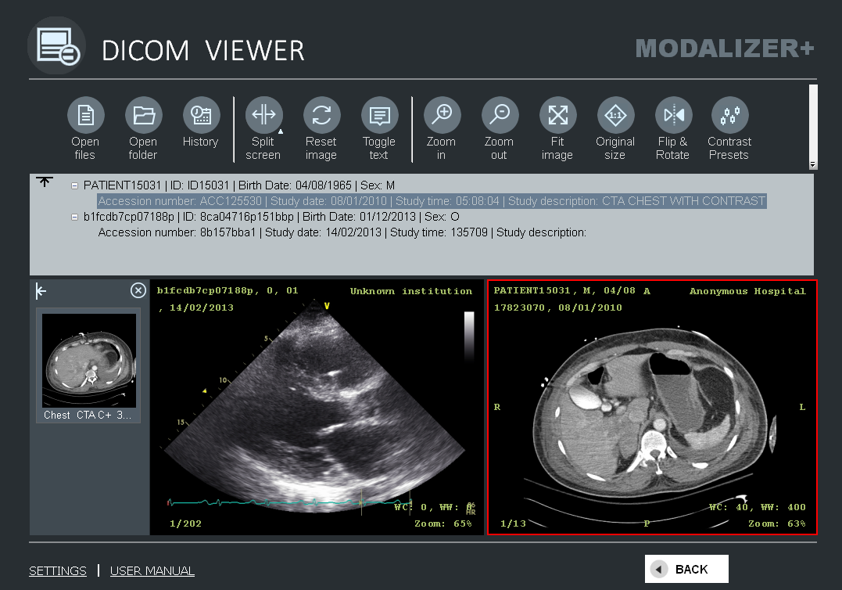
Task: Display image at original size
Action: point(615,116)
